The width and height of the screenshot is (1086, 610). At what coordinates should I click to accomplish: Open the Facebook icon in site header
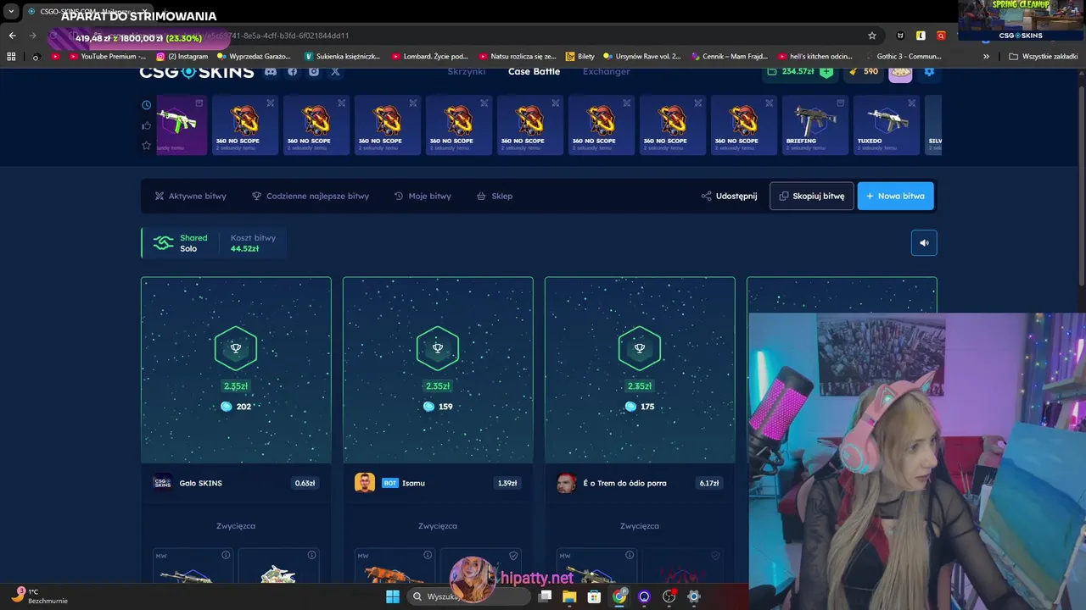coord(292,72)
